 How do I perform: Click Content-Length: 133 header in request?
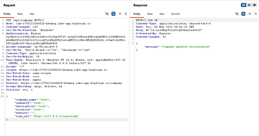tap(22, 27)
